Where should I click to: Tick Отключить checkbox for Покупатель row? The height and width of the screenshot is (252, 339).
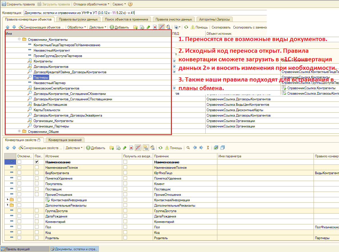pyautogui.click(x=19, y=184)
